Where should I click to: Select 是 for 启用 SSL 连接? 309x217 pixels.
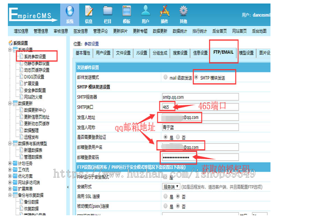pos(165,196)
